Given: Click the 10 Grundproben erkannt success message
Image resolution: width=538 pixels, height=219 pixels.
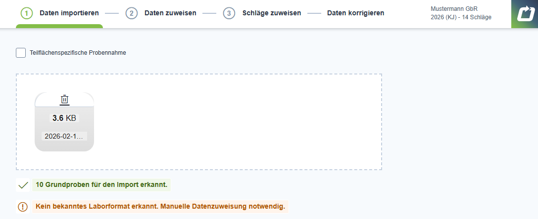Looking at the screenshot, I should pos(101,185).
